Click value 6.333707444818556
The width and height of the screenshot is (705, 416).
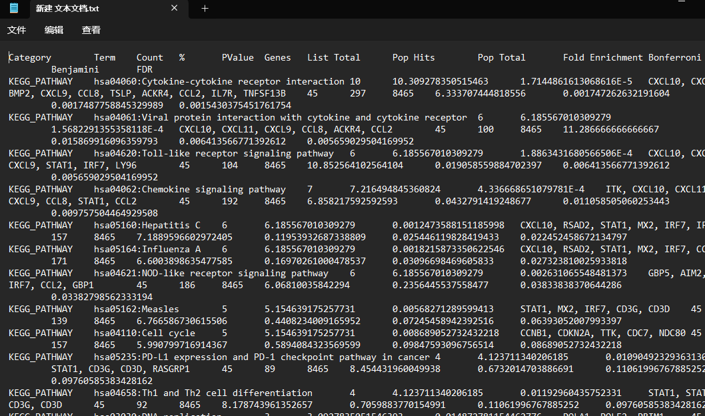pos(480,93)
